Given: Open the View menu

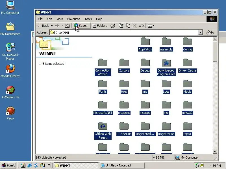Looking at the screenshot, I should 60,19.
